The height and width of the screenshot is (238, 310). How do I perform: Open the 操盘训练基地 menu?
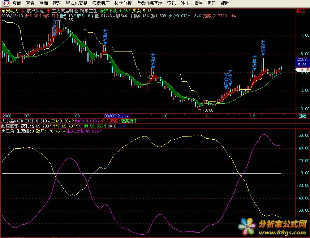[149, 3]
